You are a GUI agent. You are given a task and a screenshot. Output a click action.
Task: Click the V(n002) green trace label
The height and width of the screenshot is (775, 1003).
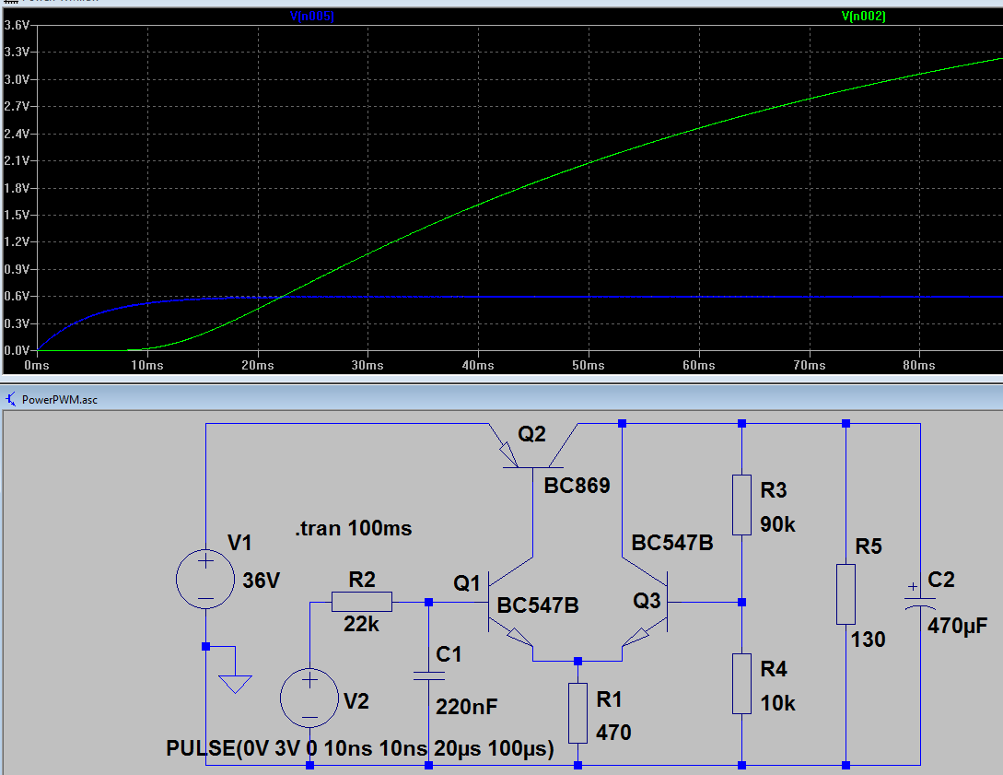864,16
